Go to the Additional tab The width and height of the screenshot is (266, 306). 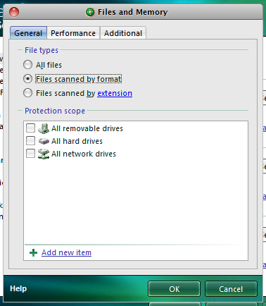pos(123,33)
